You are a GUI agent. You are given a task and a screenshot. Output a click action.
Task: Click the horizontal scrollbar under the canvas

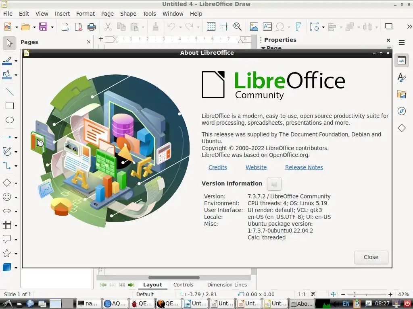174,278
